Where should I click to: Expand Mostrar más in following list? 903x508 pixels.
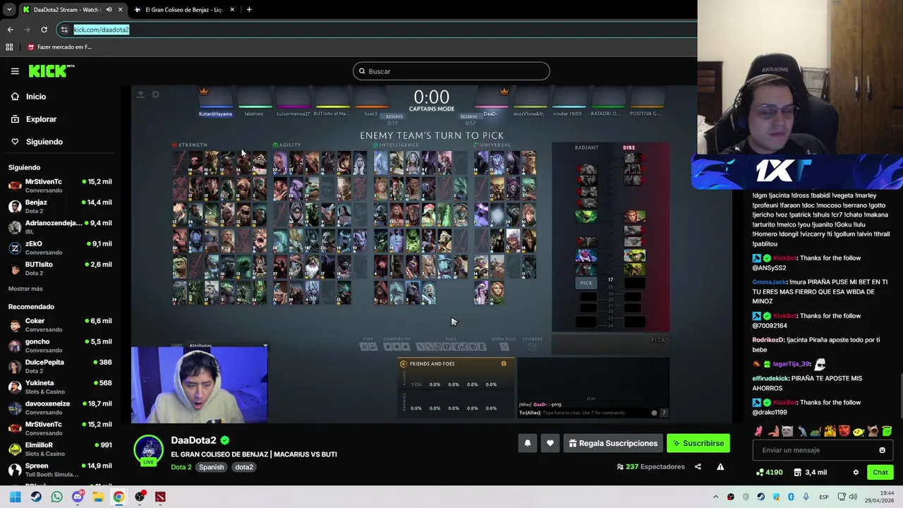point(25,289)
